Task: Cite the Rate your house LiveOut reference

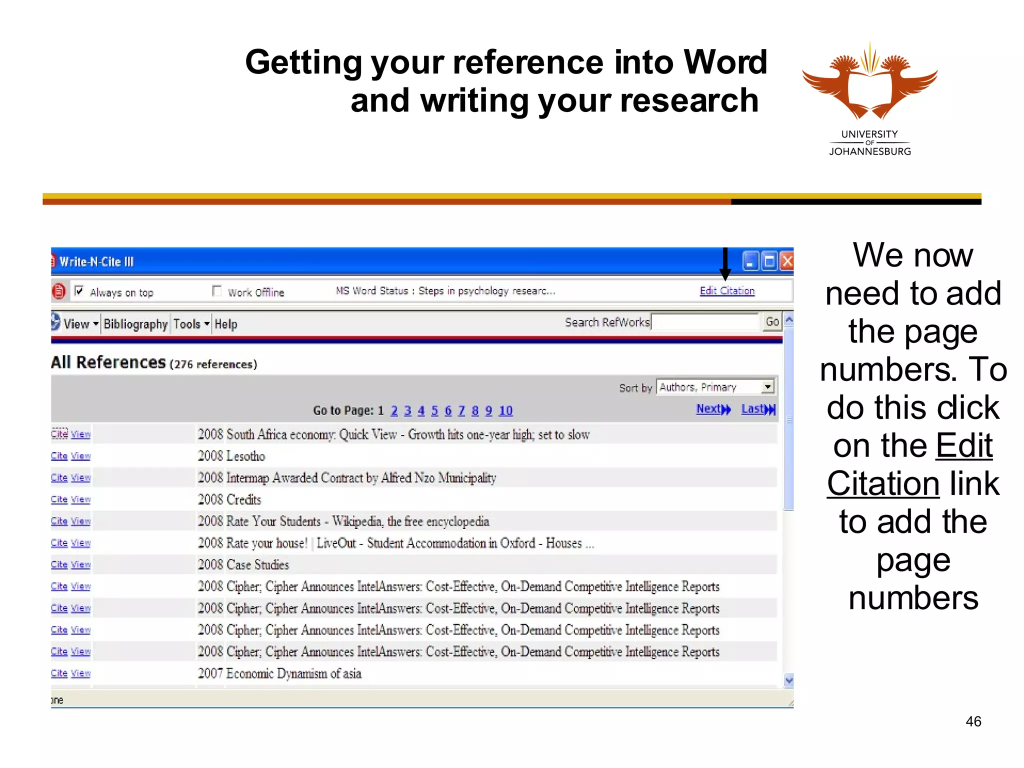Action: [59, 542]
